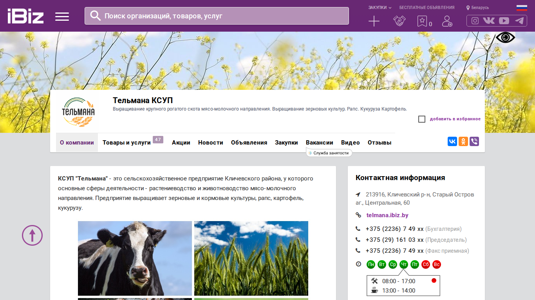Switch language via Russian flag
Viewport: 535px width, 300px height.
(x=522, y=8)
